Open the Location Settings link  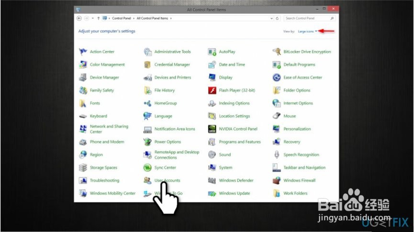(x=235, y=116)
